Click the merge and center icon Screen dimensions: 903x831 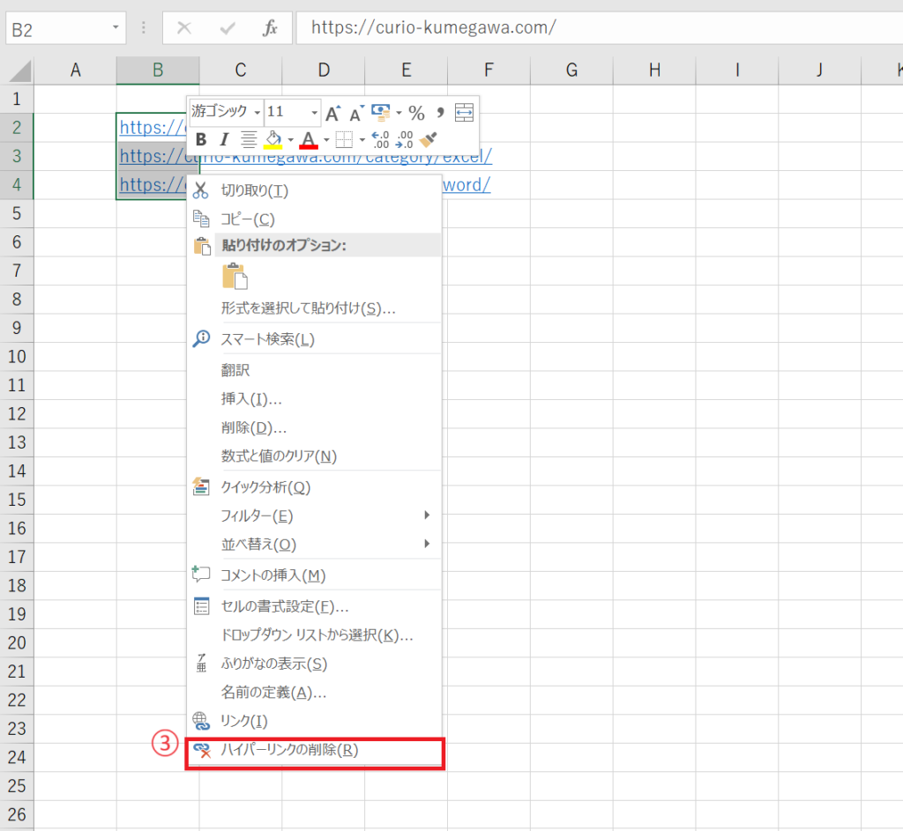[464, 112]
